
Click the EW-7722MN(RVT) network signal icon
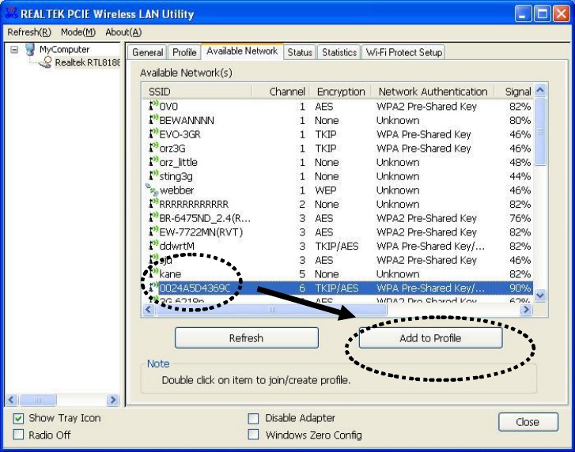[x=153, y=231]
